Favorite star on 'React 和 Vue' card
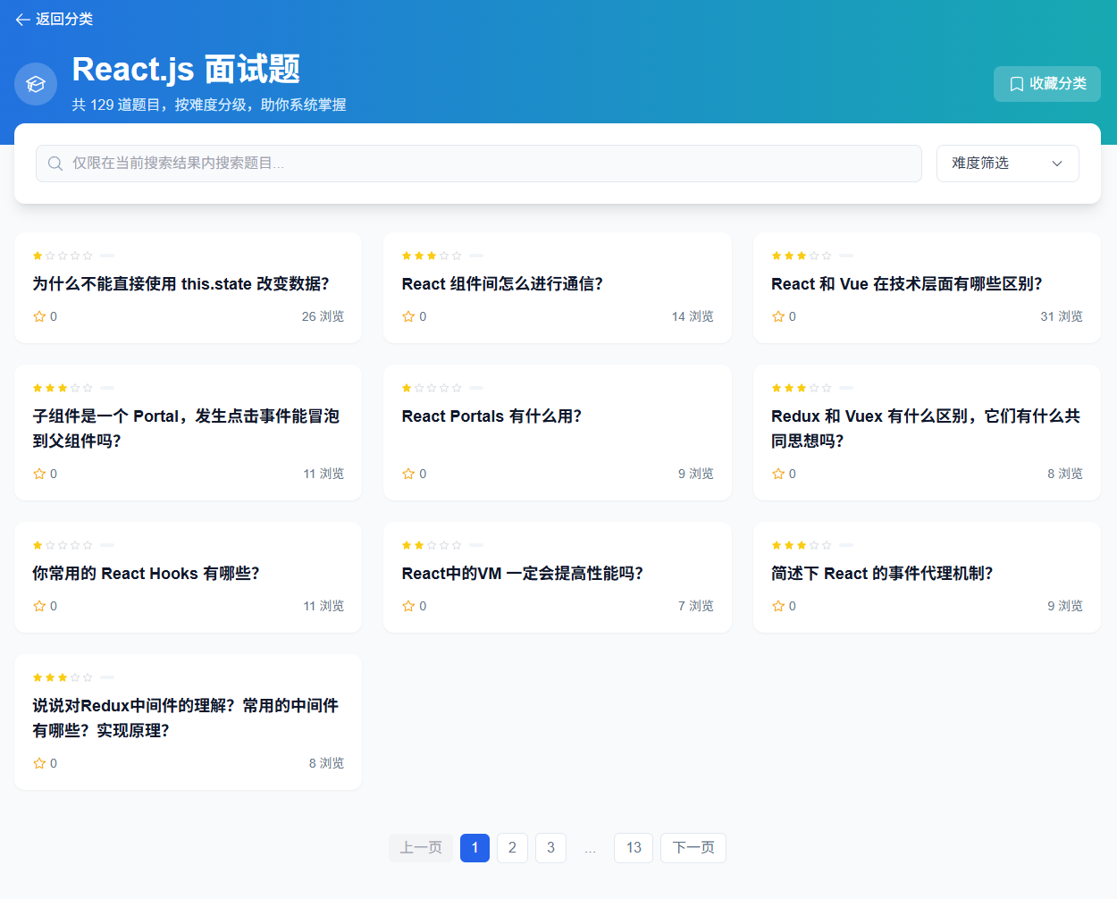This screenshot has width=1117, height=899. point(778,316)
